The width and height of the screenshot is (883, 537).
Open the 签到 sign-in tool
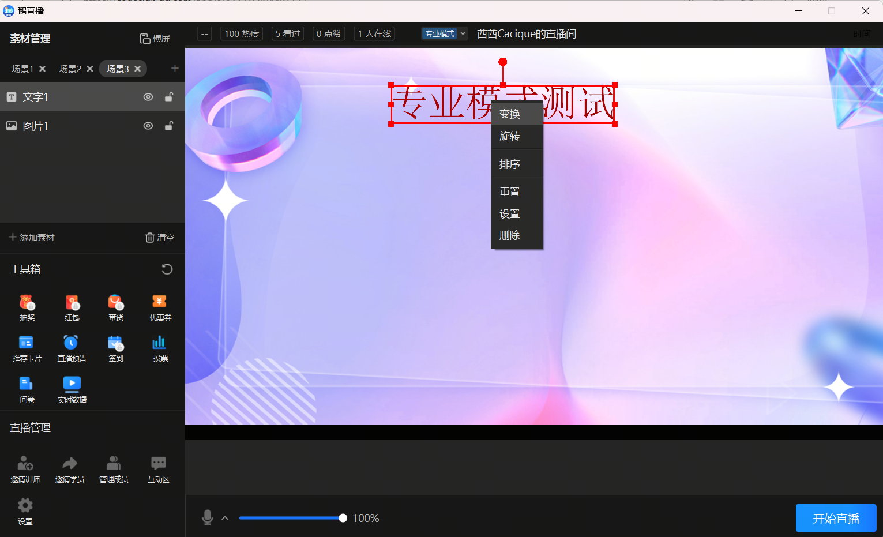pos(115,348)
